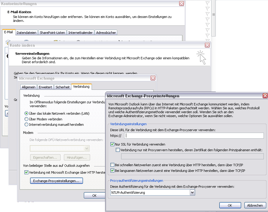Open the Adressbücher tab

(x=106, y=33)
